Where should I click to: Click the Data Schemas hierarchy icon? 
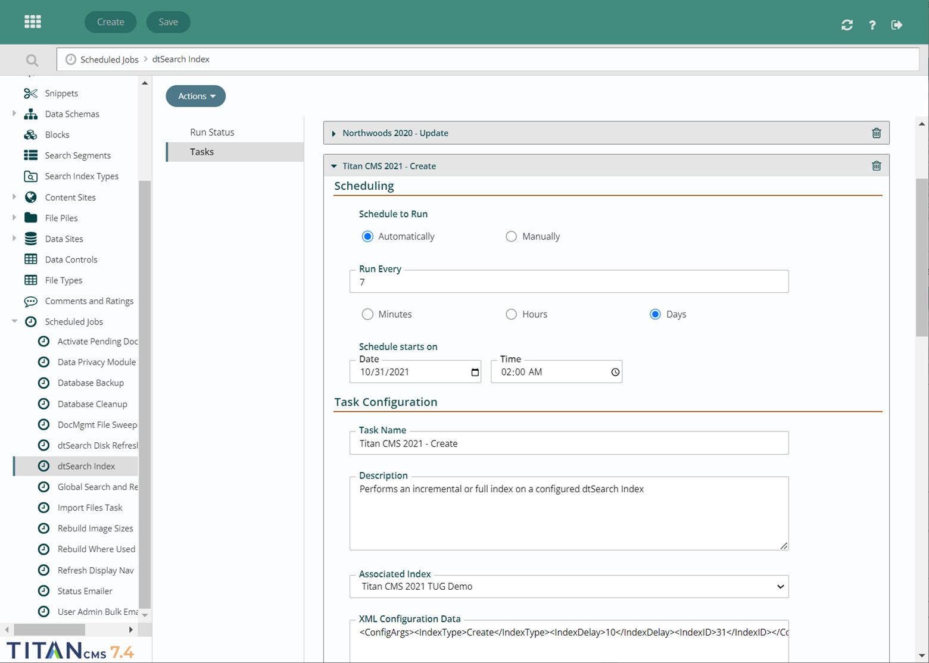[x=30, y=114]
